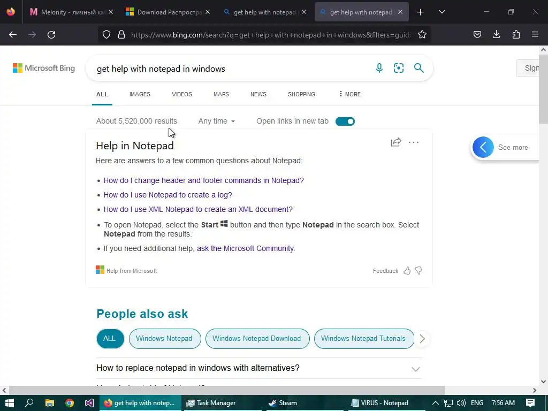Focus the browser address bar

coord(270,35)
